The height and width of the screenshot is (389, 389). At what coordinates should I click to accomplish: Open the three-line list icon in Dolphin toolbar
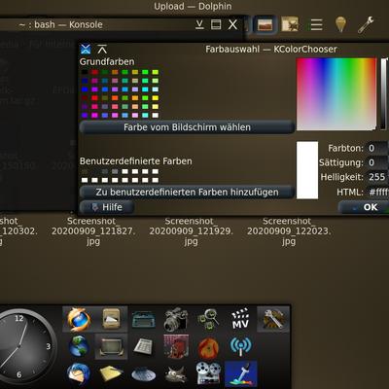click(x=316, y=24)
